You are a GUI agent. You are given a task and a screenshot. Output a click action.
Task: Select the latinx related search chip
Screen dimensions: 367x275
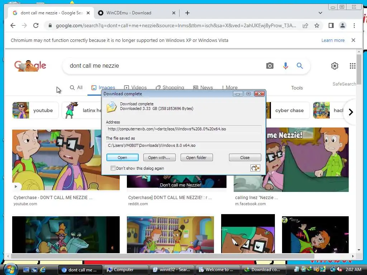(82, 110)
